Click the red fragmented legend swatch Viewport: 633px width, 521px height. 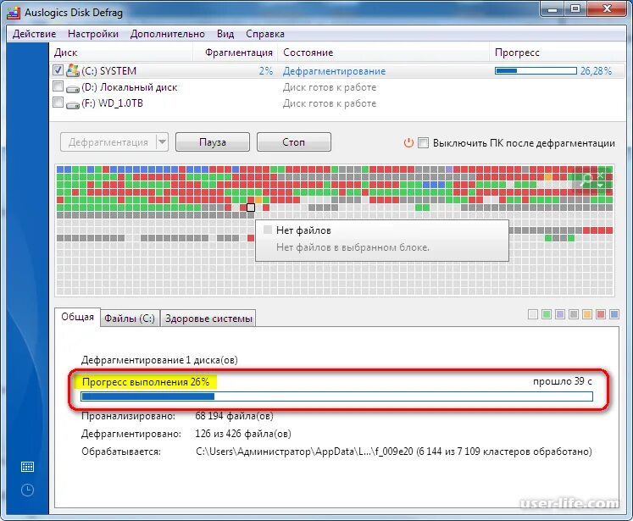[x=601, y=314]
